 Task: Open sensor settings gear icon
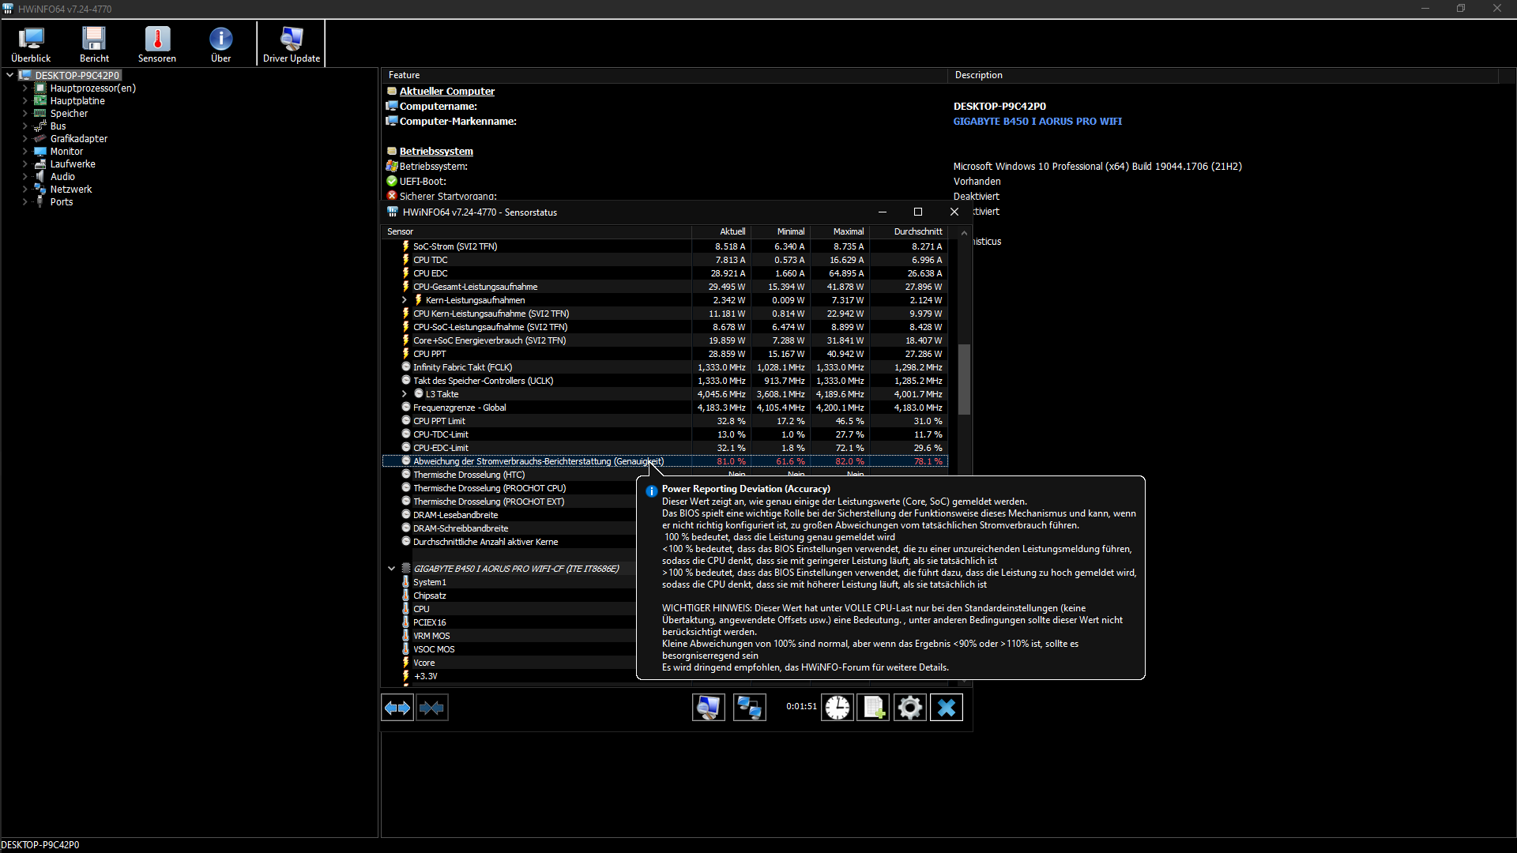[909, 708]
